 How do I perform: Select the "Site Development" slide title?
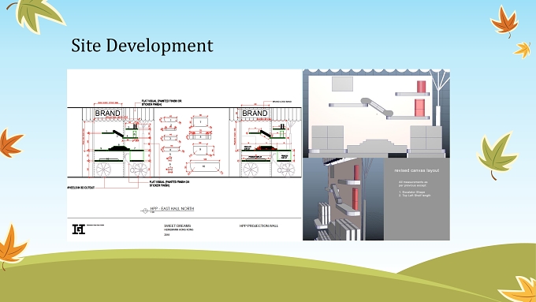[142, 46]
